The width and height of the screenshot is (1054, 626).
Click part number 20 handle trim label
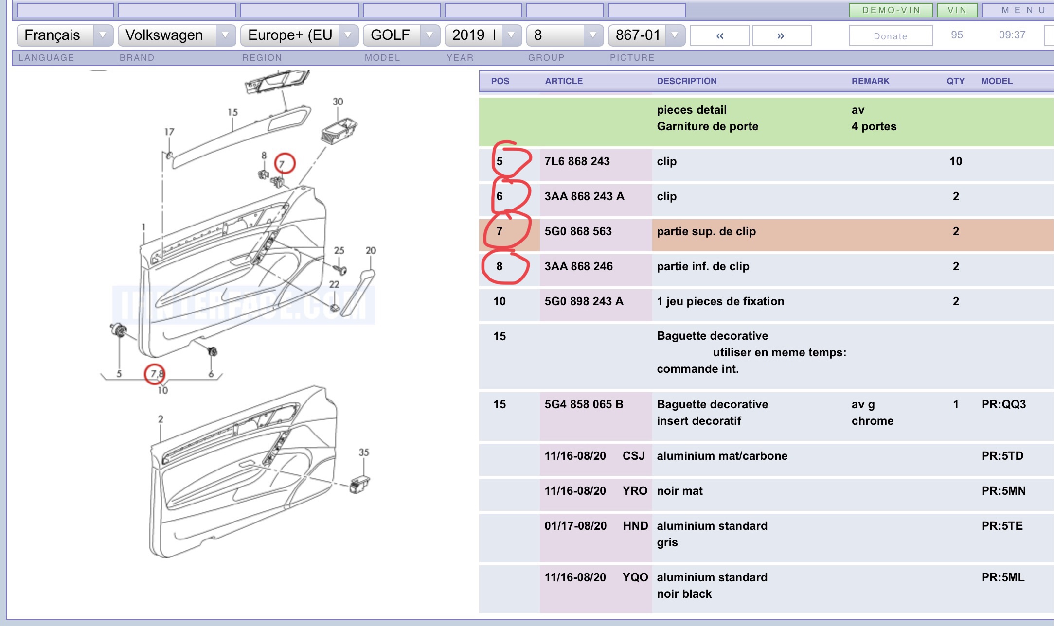pyautogui.click(x=371, y=251)
